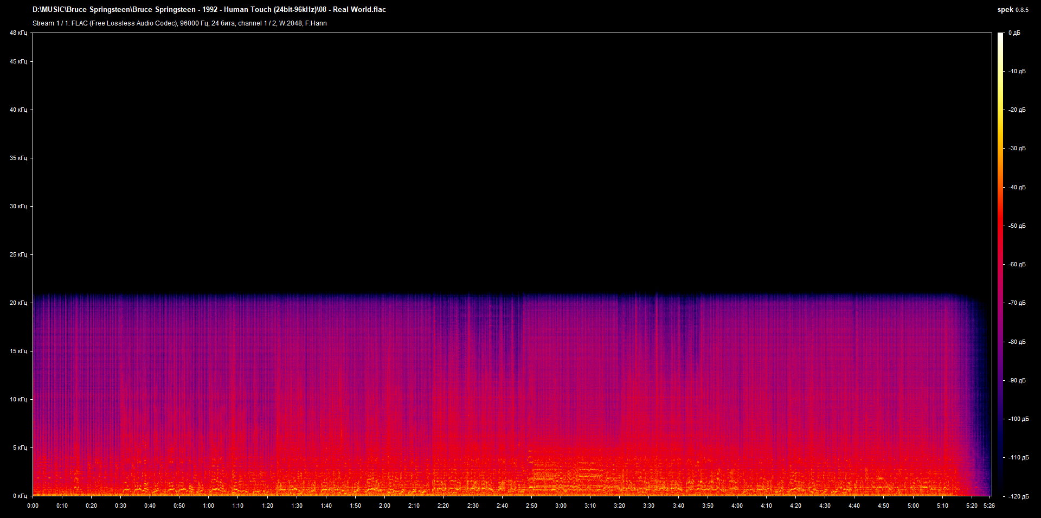The width and height of the screenshot is (1041, 518).
Task: Click the 48 кГц frequency label
Action: point(18,33)
